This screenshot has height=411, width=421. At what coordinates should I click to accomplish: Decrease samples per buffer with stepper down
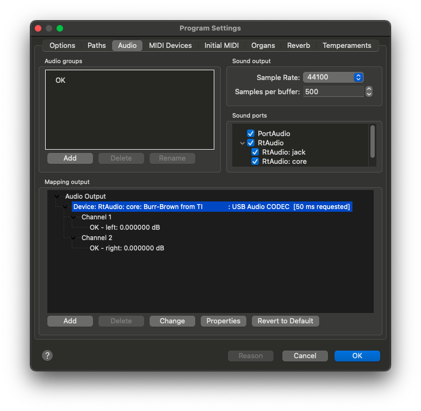click(x=369, y=94)
